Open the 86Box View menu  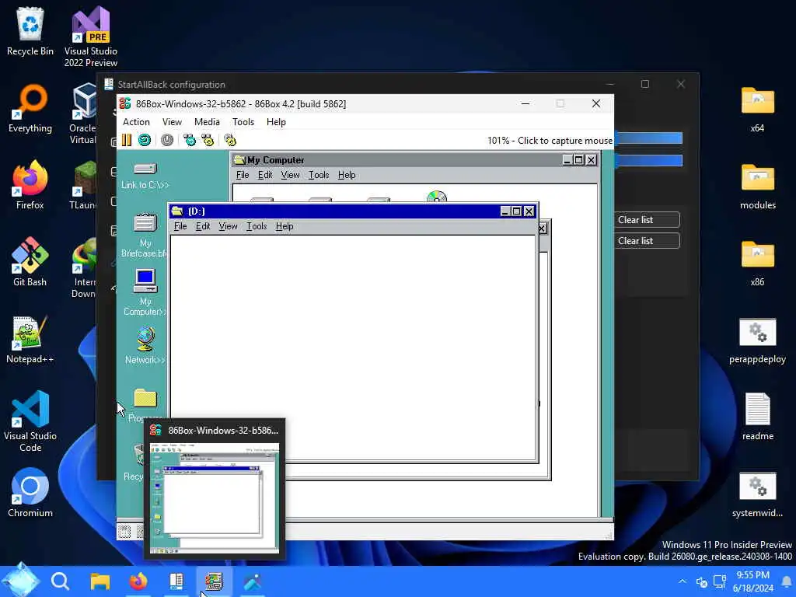pyautogui.click(x=172, y=122)
